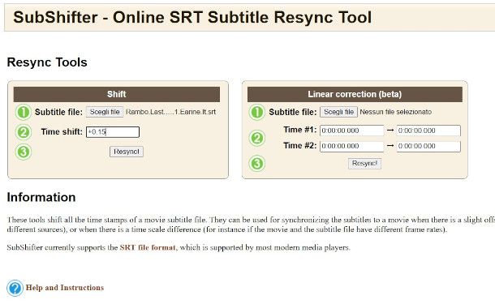This screenshot has width=495, height=304.
Task: Click the selected file name Rambo.Last.....1.Earine.It.srt
Action: pyautogui.click(x=170, y=112)
